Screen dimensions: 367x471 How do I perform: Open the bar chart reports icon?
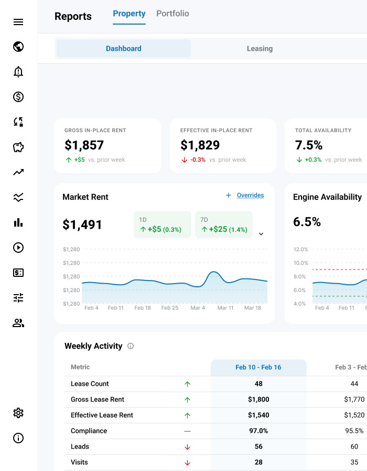tap(18, 222)
